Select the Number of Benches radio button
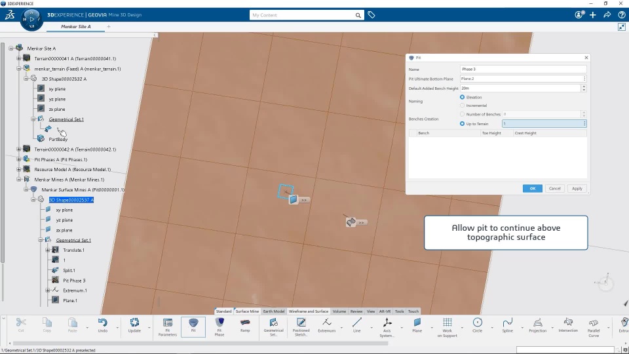The image size is (629, 354). (x=462, y=114)
